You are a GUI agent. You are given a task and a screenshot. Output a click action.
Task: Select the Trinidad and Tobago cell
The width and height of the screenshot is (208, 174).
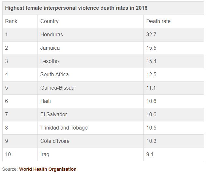64,128
